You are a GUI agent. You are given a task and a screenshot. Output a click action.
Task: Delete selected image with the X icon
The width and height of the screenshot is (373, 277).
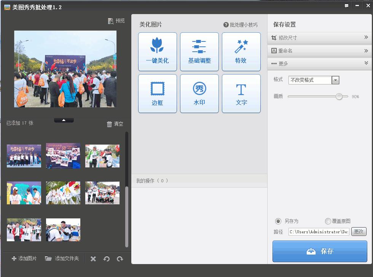[93, 259]
